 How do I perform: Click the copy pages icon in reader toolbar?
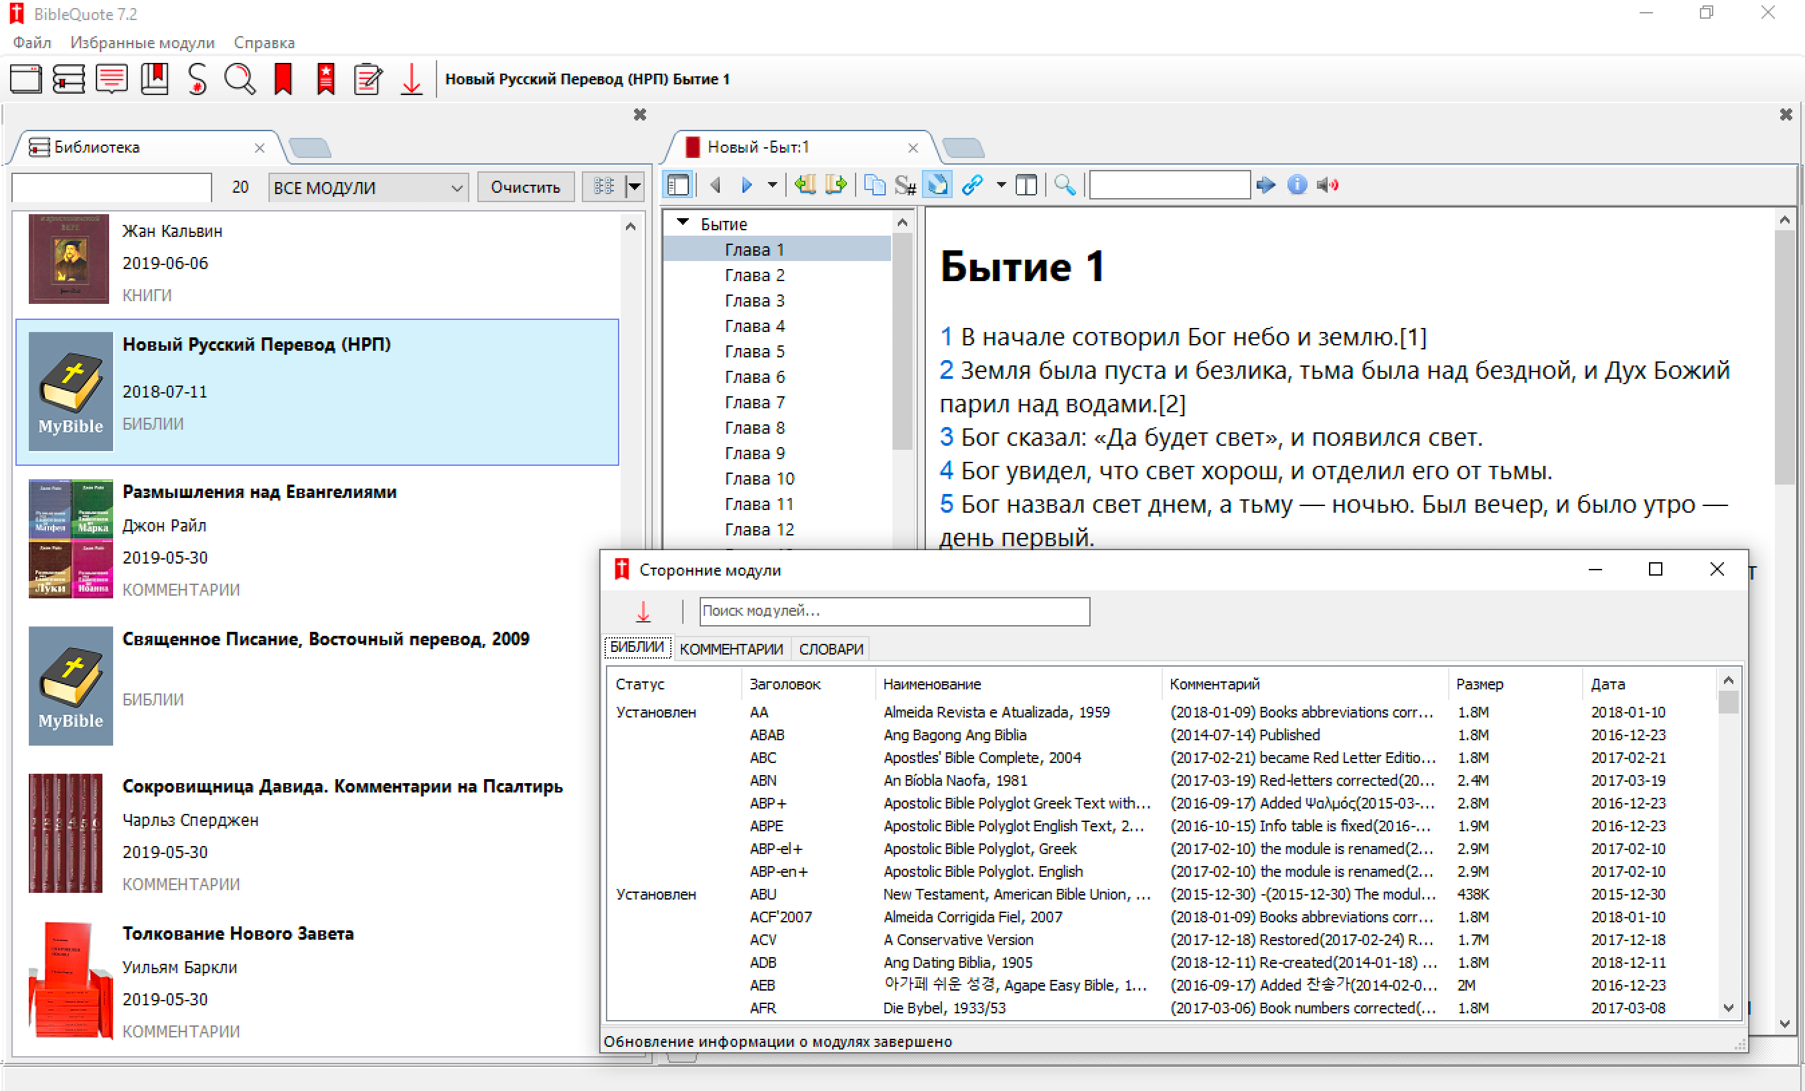click(x=874, y=185)
